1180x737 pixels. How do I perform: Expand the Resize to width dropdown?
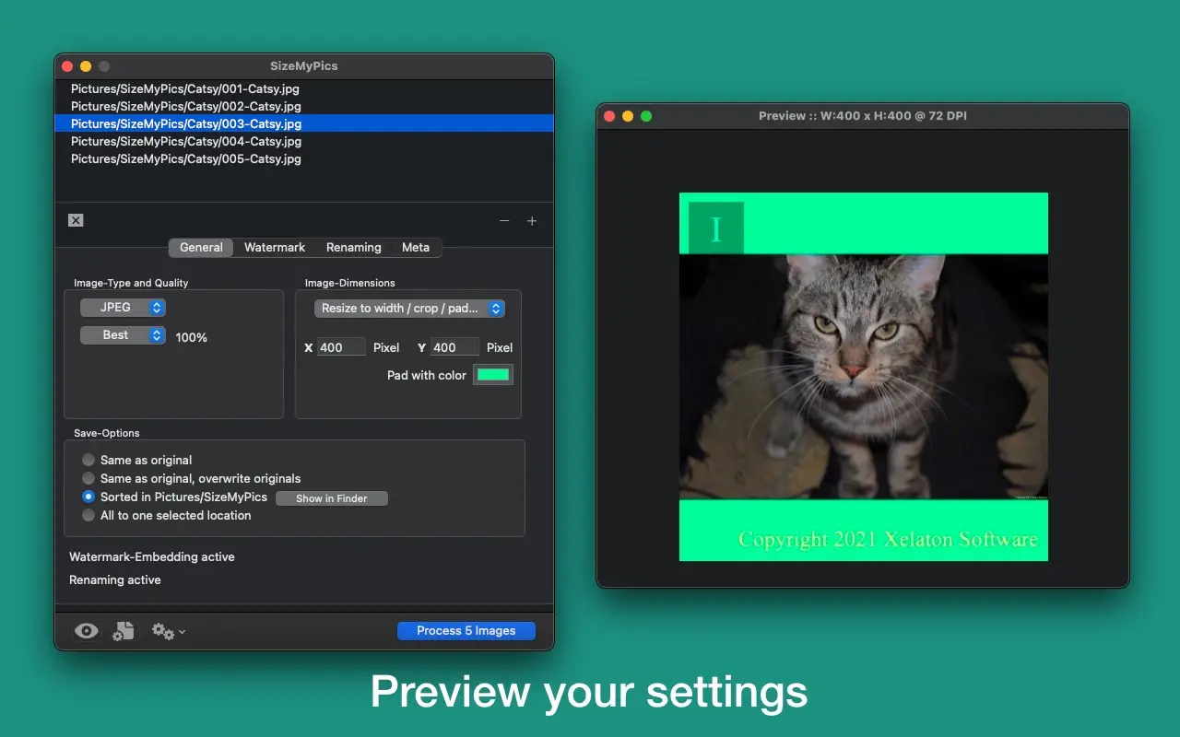409,309
